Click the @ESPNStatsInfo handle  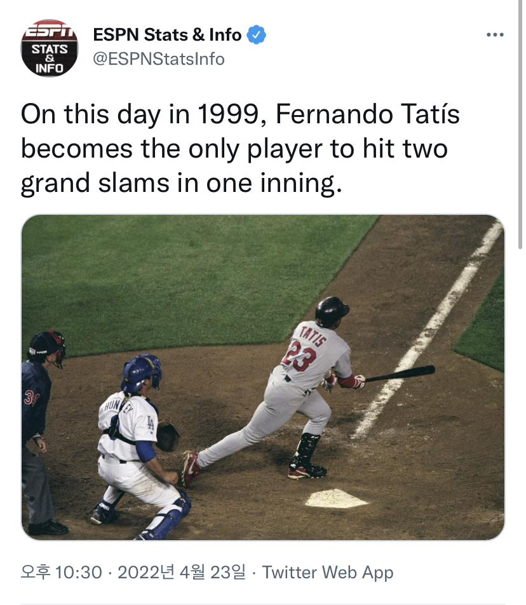point(158,59)
